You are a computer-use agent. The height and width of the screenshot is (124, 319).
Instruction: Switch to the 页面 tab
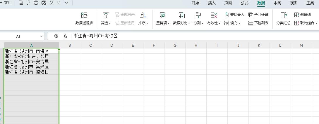pyautogui.click(x=228, y=3)
